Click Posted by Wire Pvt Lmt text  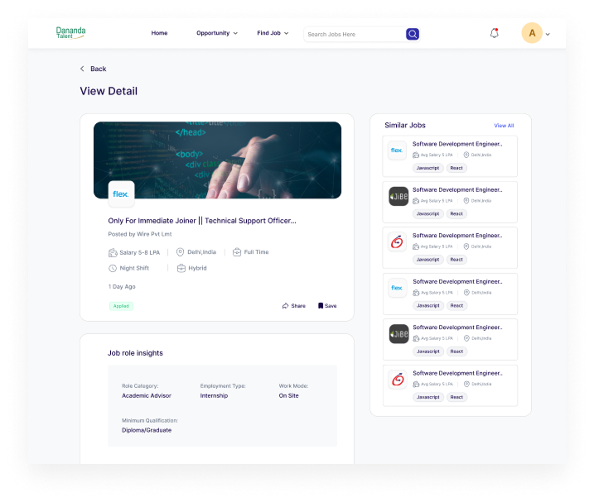pos(140,234)
